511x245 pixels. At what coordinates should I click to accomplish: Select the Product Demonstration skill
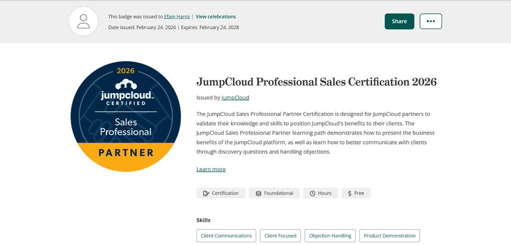[390, 236]
